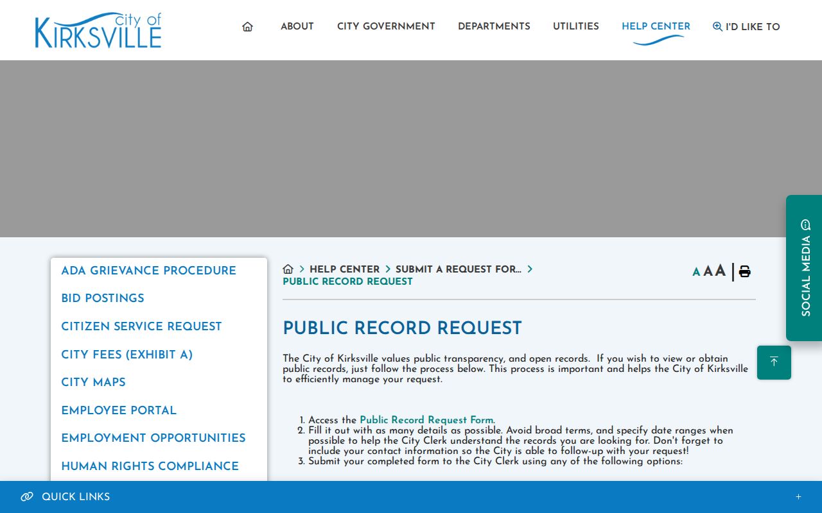Jump back to top with arrow button
Viewport: 822px width, 513px height.
tap(774, 362)
